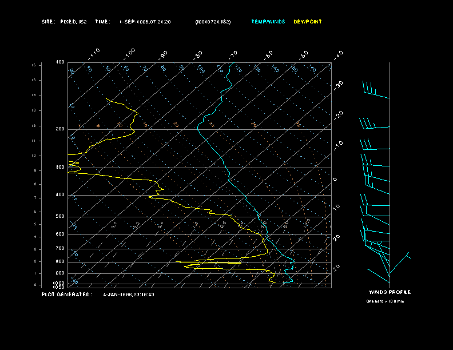Click the cyan TEMP/WINDS legend label
This screenshot has height=350, width=453.
pyautogui.click(x=268, y=22)
